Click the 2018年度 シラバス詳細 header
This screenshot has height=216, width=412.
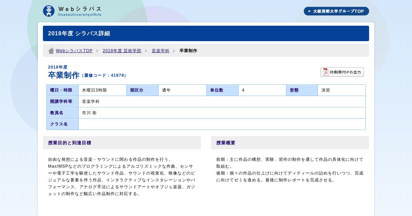206,34
